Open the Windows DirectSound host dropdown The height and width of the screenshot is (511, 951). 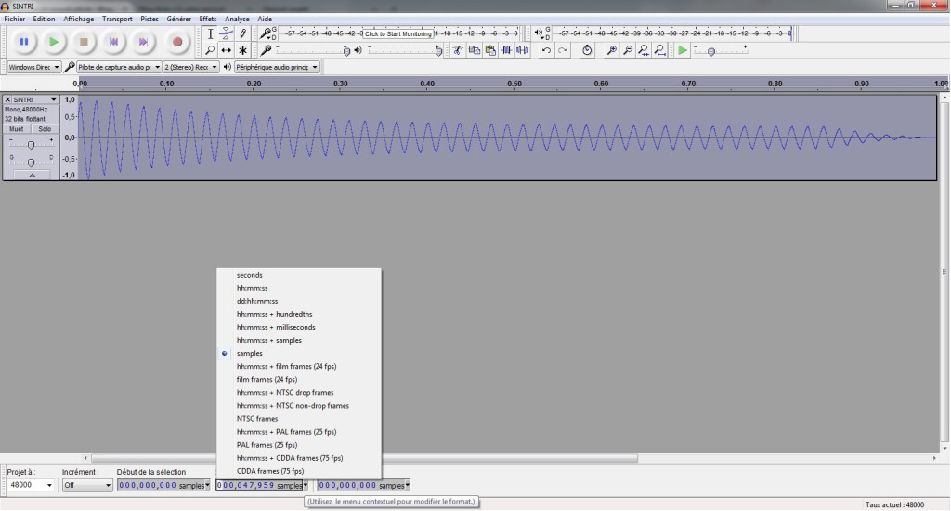34,68
